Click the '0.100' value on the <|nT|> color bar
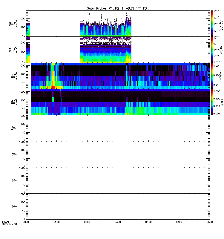Viewport: 224px width, 239px height. coord(217,99)
